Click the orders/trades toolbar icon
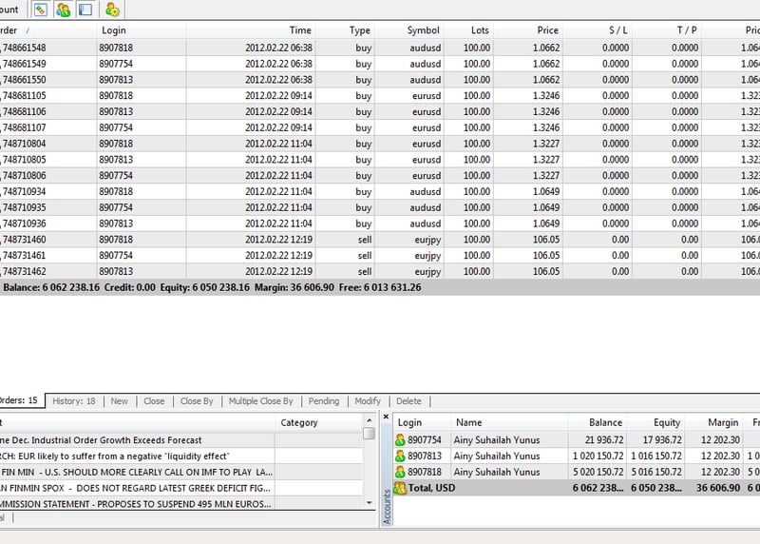760x544 pixels. (x=41, y=10)
